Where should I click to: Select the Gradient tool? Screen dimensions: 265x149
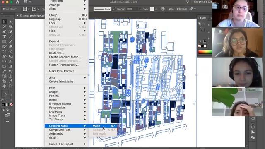(10, 66)
